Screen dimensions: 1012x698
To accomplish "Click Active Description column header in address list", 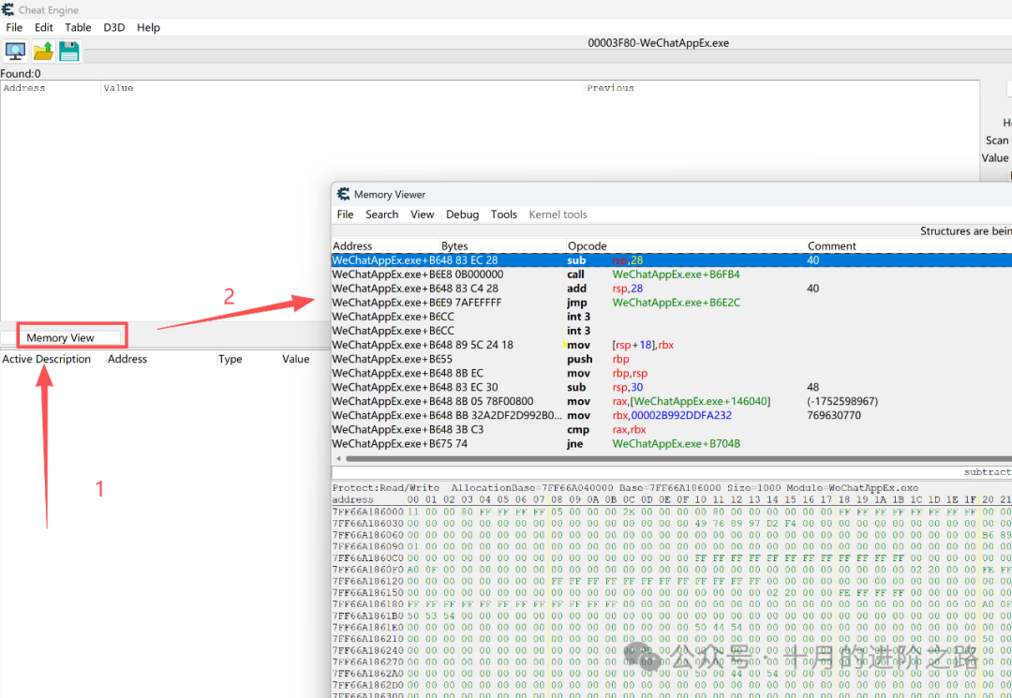I will (x=47, y=359).
